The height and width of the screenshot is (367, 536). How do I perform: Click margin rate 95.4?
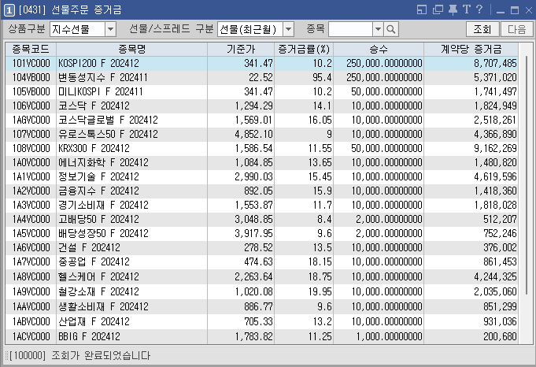(322, 78)
